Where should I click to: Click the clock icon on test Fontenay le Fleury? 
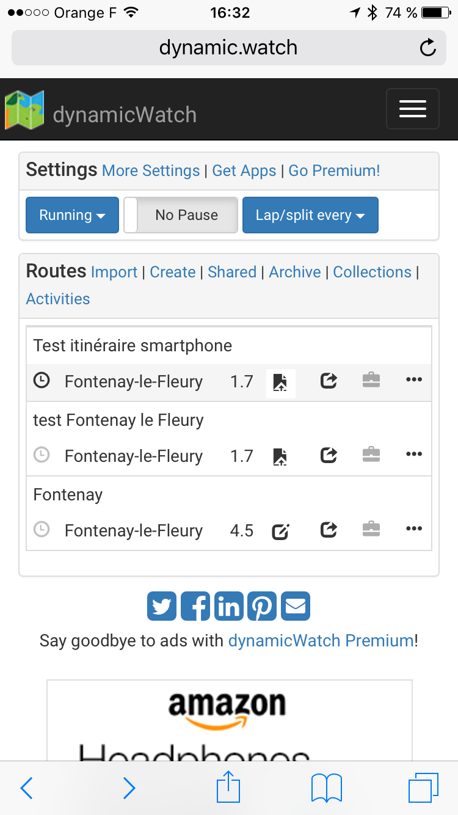click(42, 455)
